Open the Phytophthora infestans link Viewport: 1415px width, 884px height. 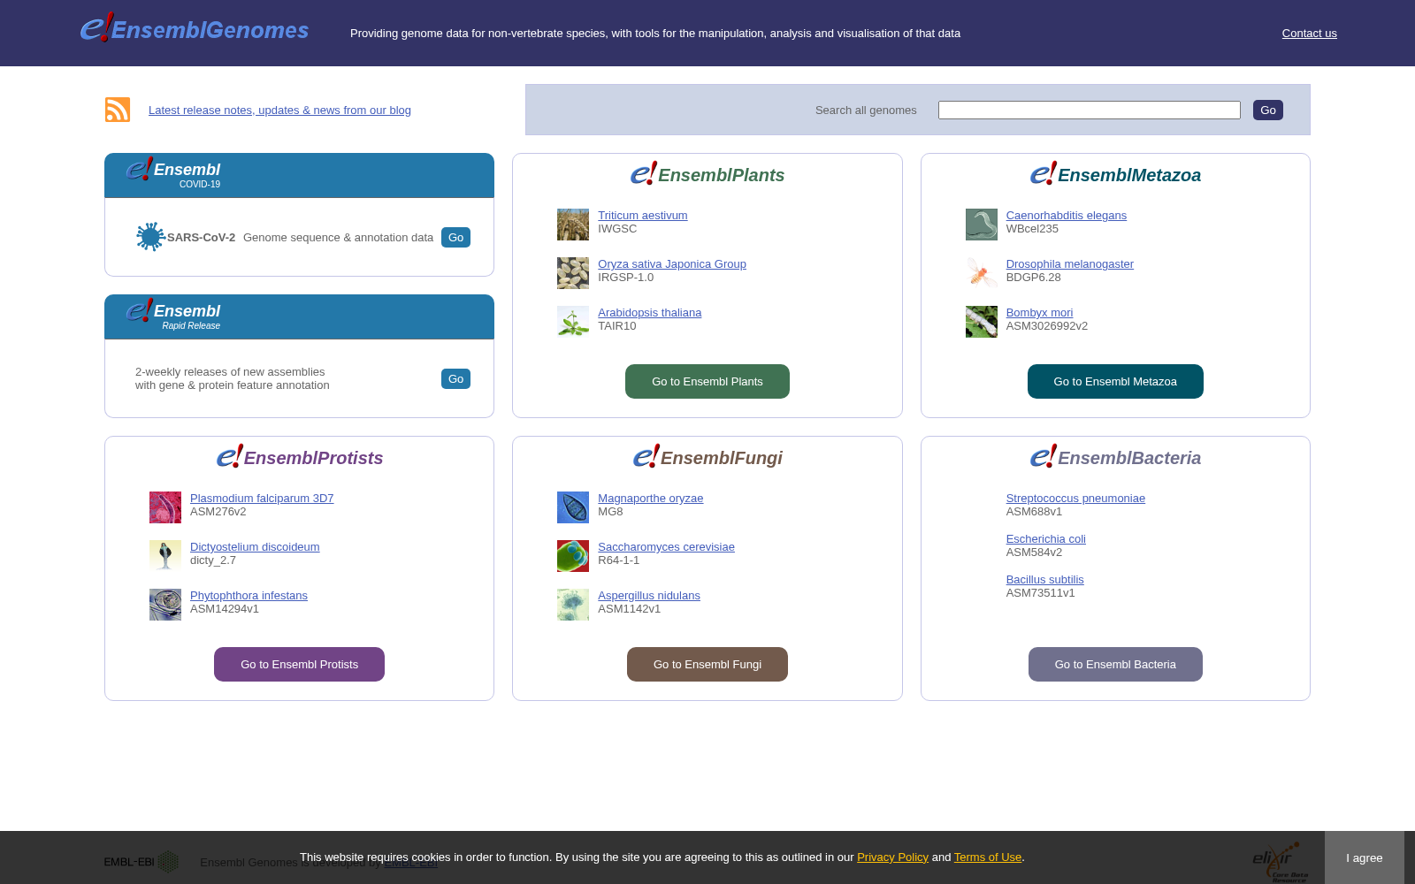pyautogui.click(x=249, y=595)
